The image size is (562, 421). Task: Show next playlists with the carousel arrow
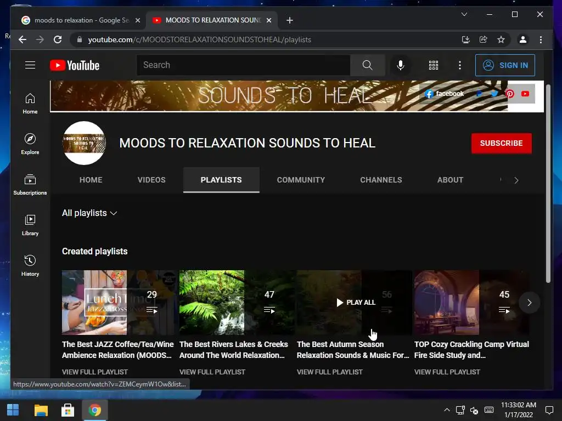(x=529, y=303)
